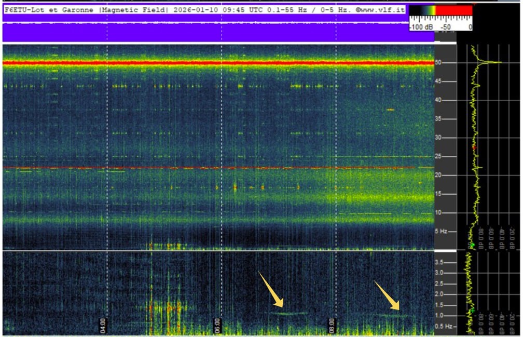Click the 1.0 label on lower axis
The height and width of the screenshot is (337, 523).
point(439,315)
